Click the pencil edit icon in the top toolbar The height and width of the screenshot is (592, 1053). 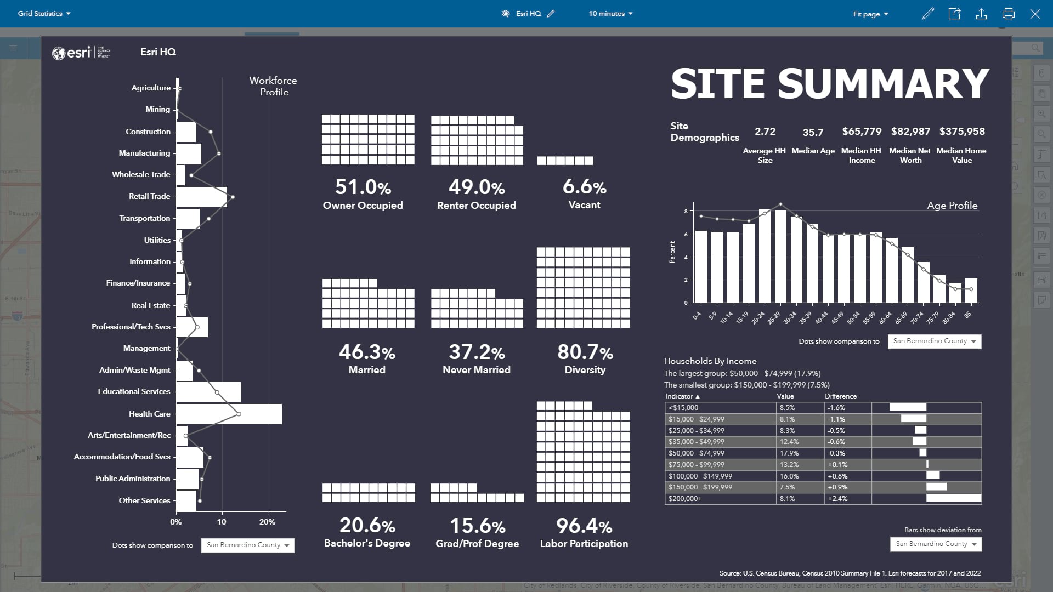928,14
